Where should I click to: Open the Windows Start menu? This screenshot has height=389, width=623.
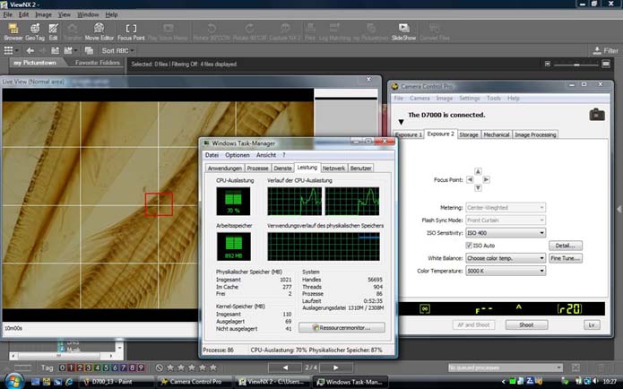click(x=13, y=382)
